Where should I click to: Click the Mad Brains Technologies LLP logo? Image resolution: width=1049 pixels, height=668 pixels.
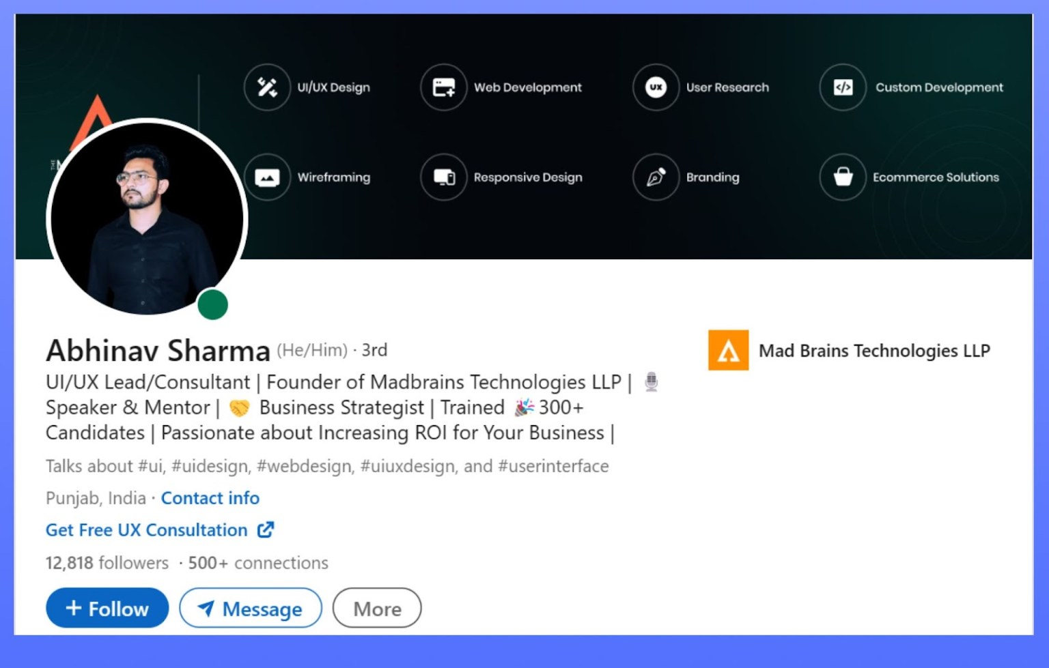[729, 350]
